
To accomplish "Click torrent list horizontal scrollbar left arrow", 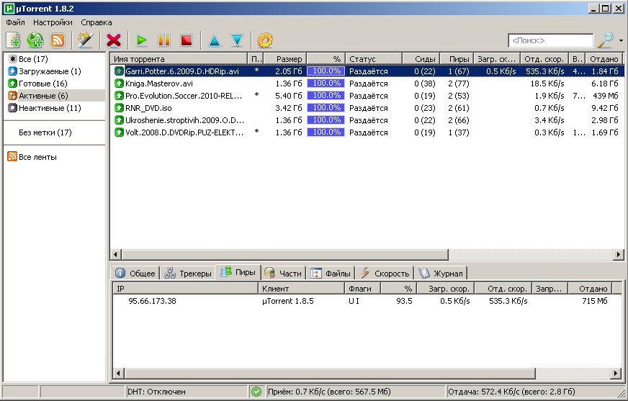I will [x=116, y=254].
